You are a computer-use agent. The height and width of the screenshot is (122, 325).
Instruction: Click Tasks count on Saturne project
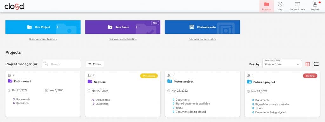coord(257,108)
